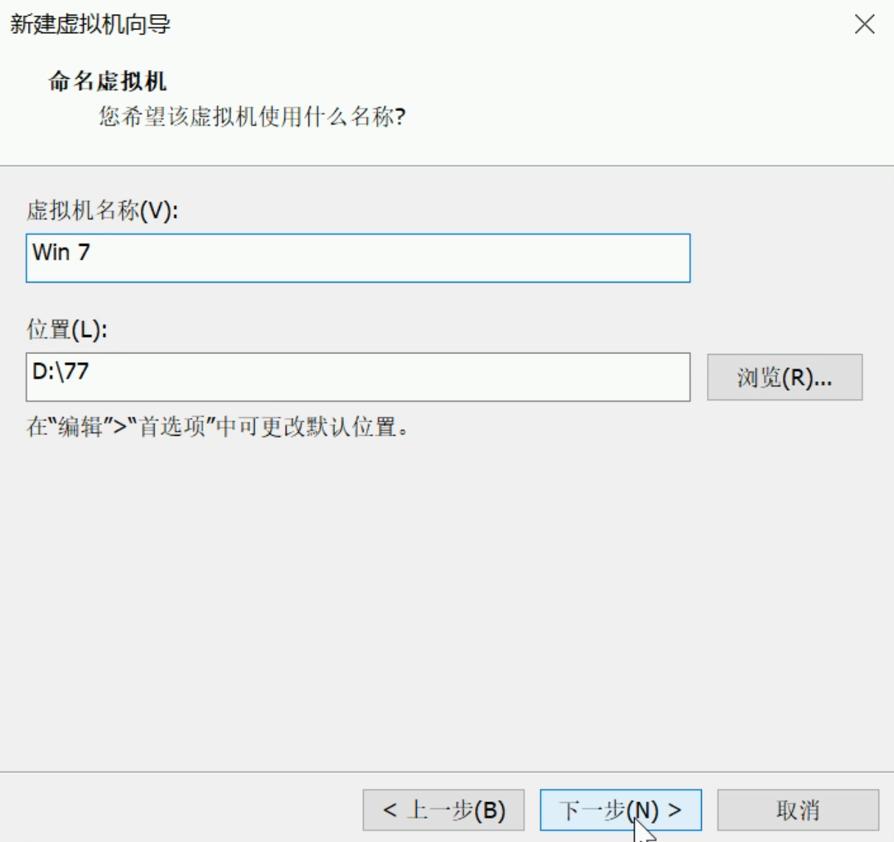This screenshot has height=842, width=894.
Task: Close the 新建虚拟机向导 dialog
Action: (865, 24)
